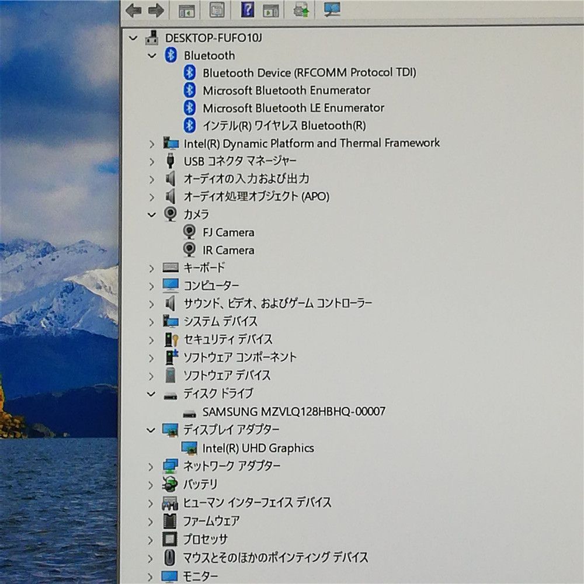The image size is (584, 584).
Task: Click the SAMSUNG MZVLQ128HBHQ drive icon
Action: click(x=189, y=413)
